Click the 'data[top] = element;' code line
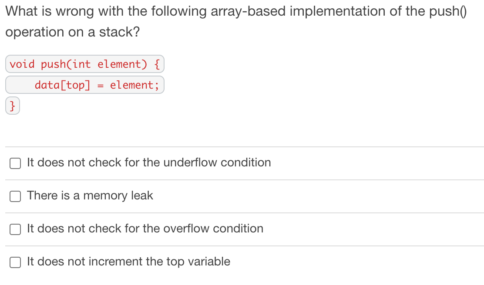This screenshot has height=285, width=484. point(85,85)
